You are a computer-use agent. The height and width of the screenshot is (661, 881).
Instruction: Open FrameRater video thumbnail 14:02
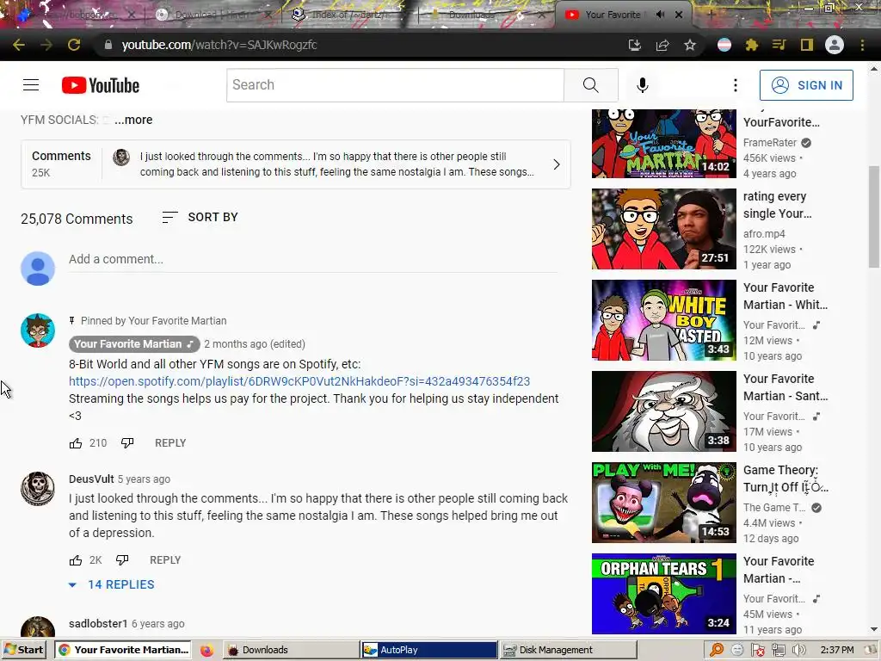pos(663,144)
